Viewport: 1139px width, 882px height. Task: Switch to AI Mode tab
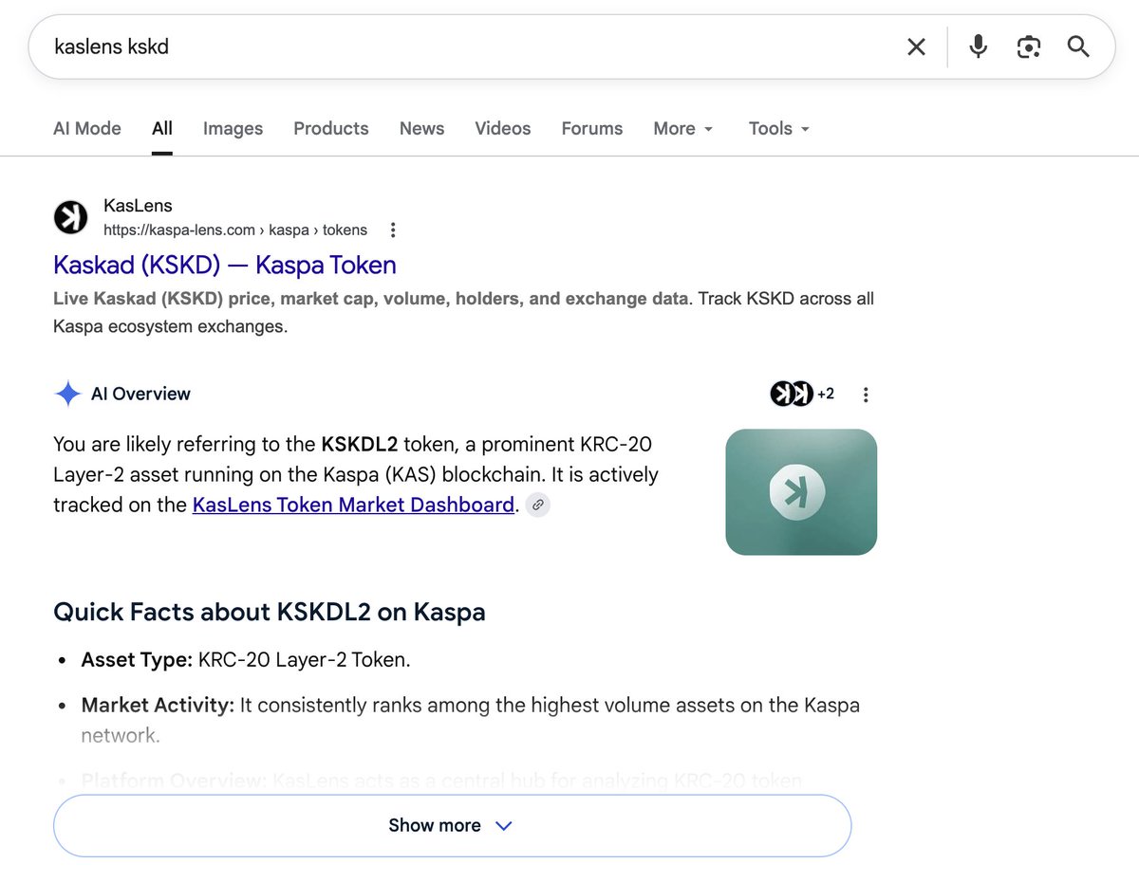87,128
